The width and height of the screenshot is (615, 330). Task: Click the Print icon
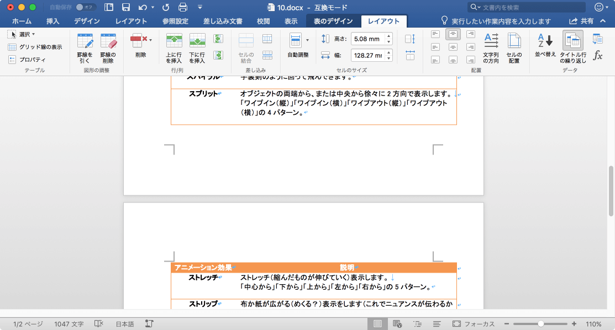tap(183, 7)
